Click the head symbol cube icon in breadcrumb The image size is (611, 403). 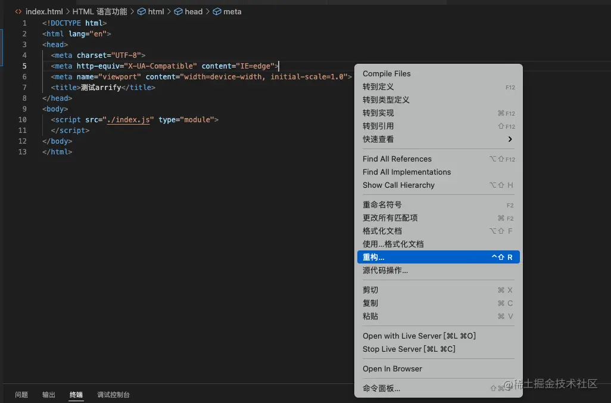pyautogui.click(x=178, y=12)
